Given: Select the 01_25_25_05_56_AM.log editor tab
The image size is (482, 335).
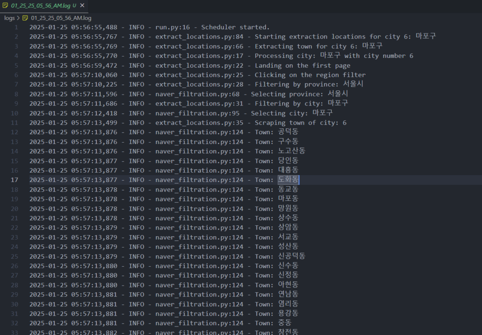Looking at the screenshot, I should (40, 6).
